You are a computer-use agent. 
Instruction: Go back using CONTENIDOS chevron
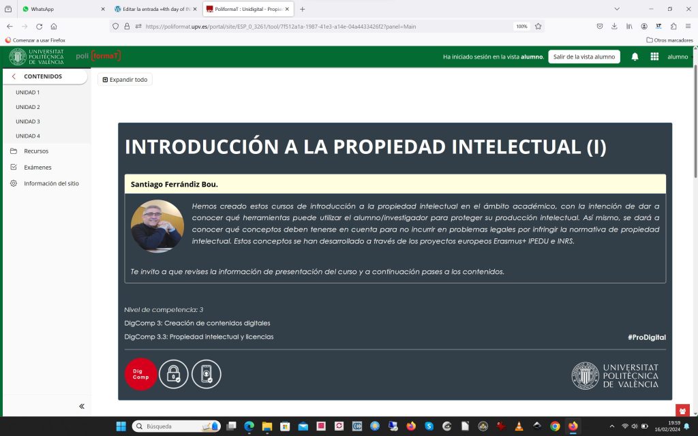coord(14,76)
